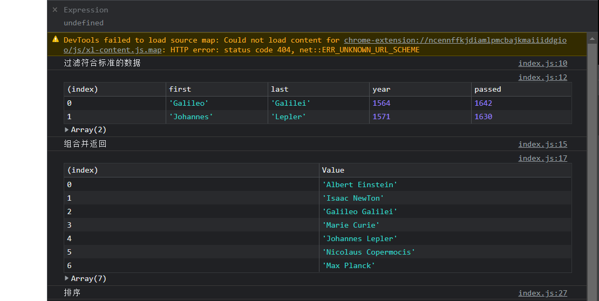Select the 'Albert Einstein' table cell

359,184
